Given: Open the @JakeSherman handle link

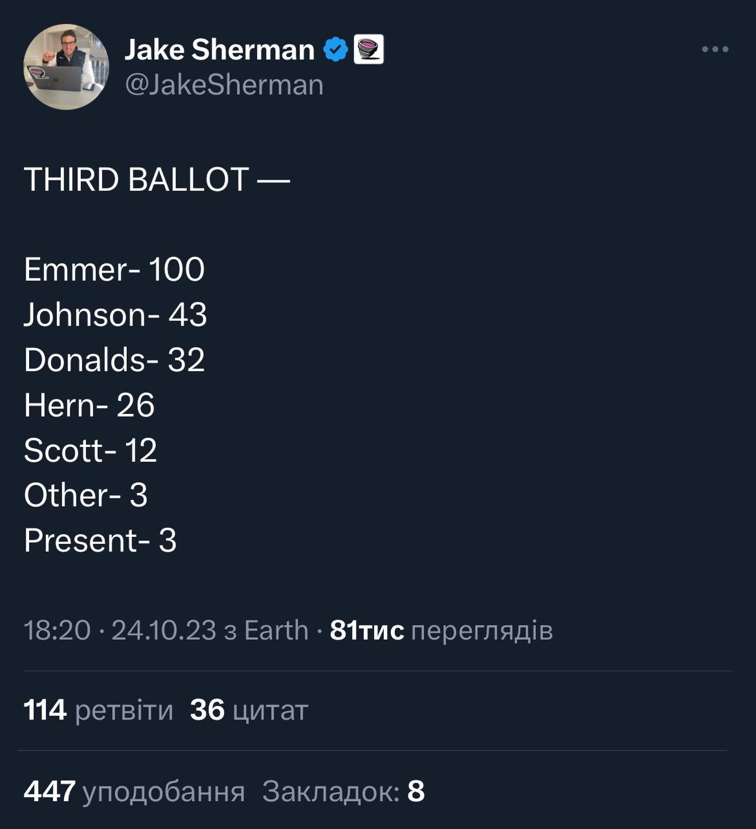Looking at the screenshot, I should pos(224,85).
